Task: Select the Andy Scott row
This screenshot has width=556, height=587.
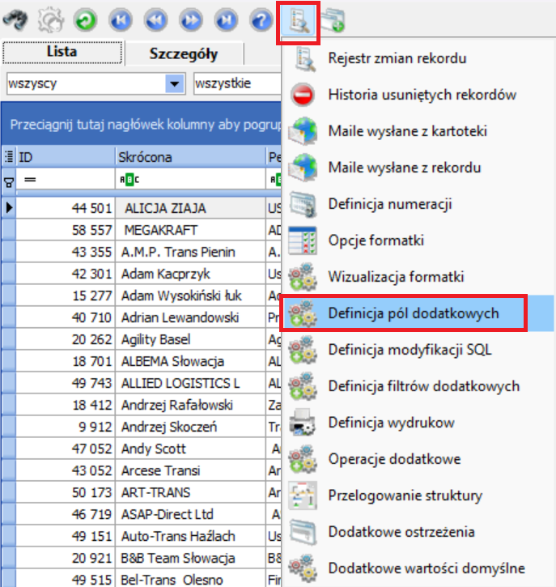Action: pyautogui.click(x=142, y=449)
